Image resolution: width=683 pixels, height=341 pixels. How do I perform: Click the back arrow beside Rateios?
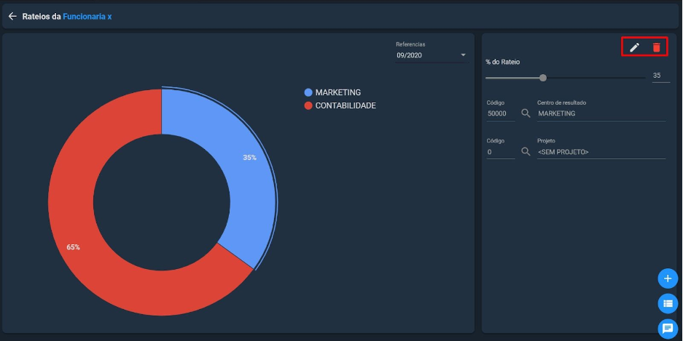(12, 17)
